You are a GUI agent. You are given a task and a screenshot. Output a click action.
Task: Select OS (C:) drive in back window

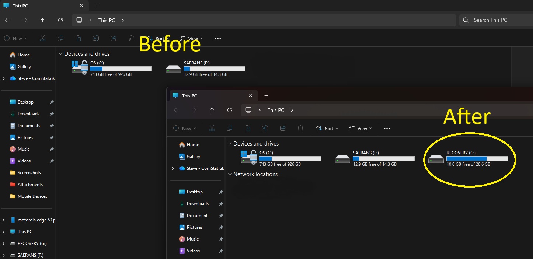pos(112,69)
